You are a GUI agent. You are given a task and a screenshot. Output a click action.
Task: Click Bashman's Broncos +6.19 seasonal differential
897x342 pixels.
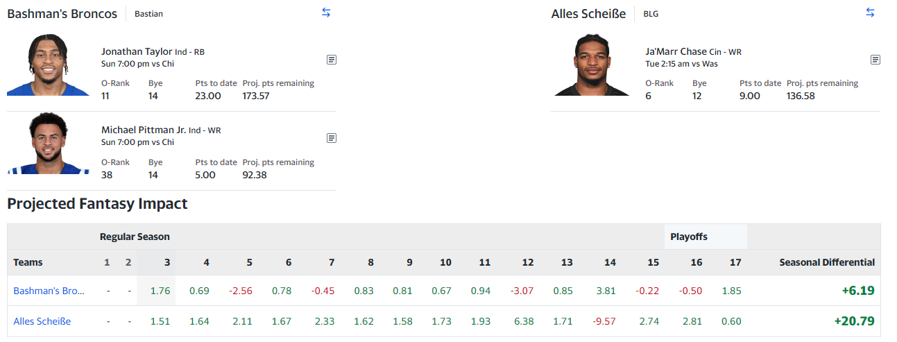point(857,291)
